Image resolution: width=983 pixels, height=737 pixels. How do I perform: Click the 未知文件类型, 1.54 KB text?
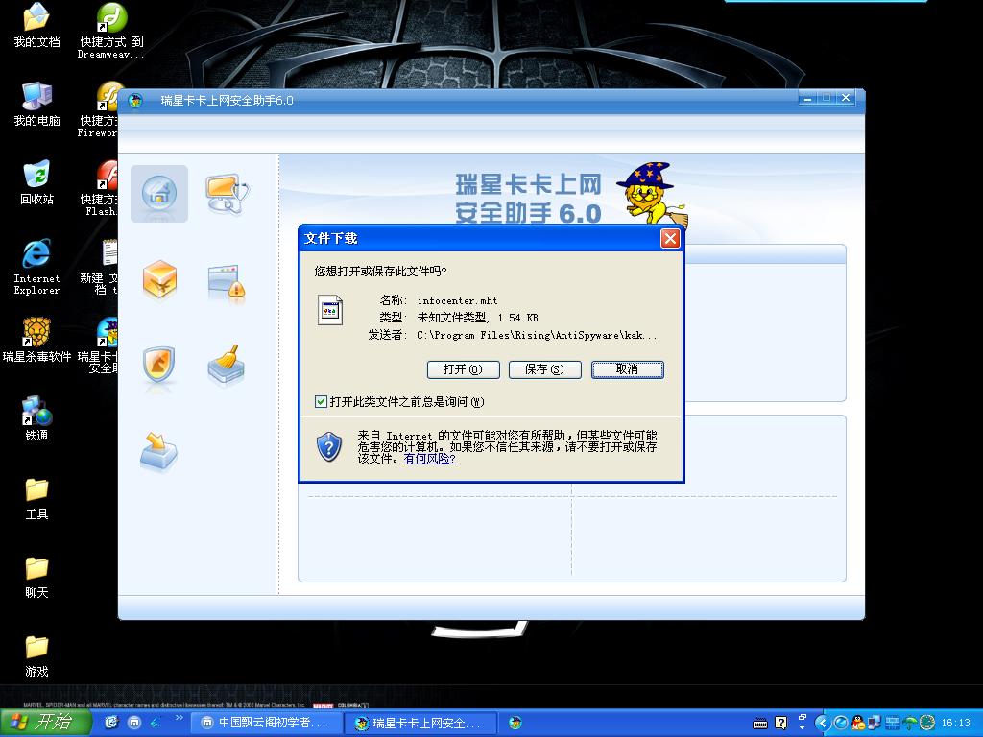click(x=478, y=318)
